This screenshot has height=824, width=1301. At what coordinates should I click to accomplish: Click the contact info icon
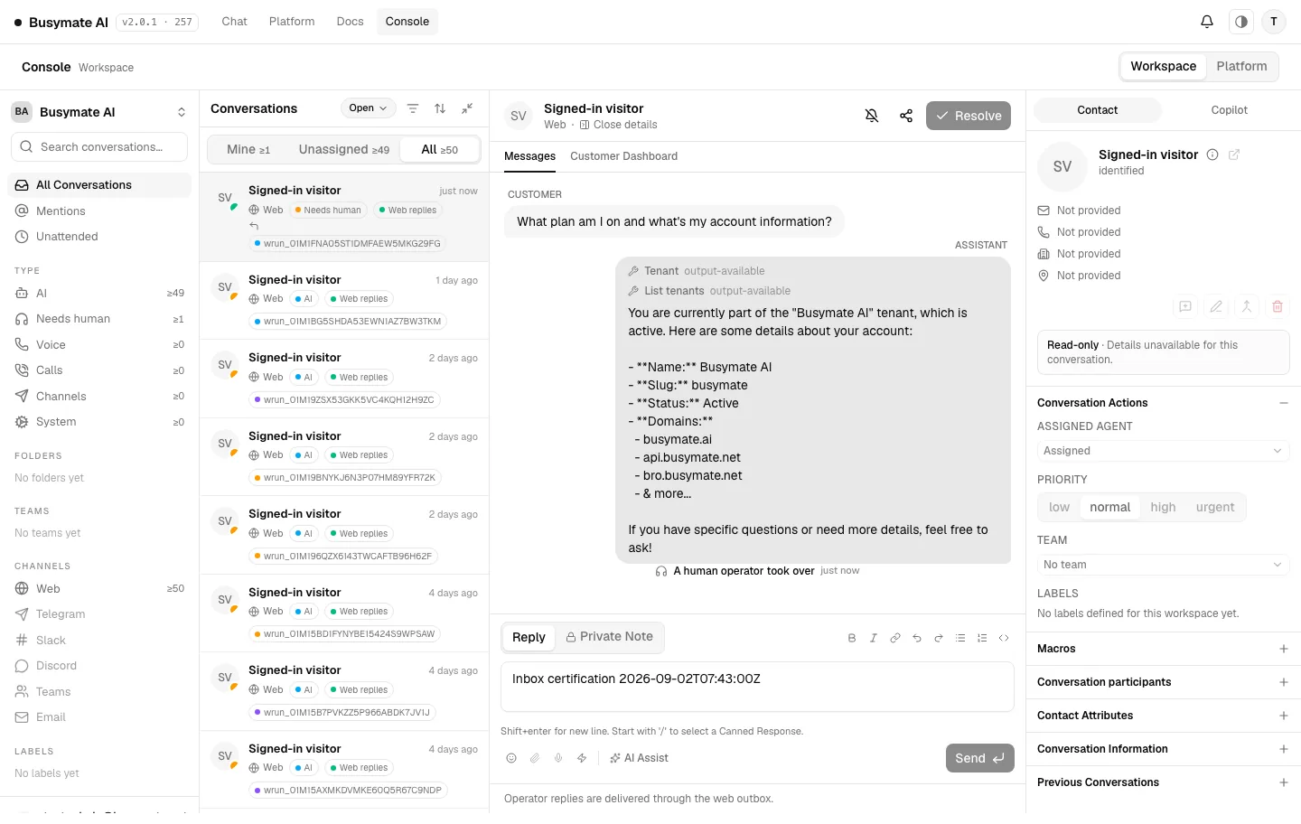point(1212,154)
